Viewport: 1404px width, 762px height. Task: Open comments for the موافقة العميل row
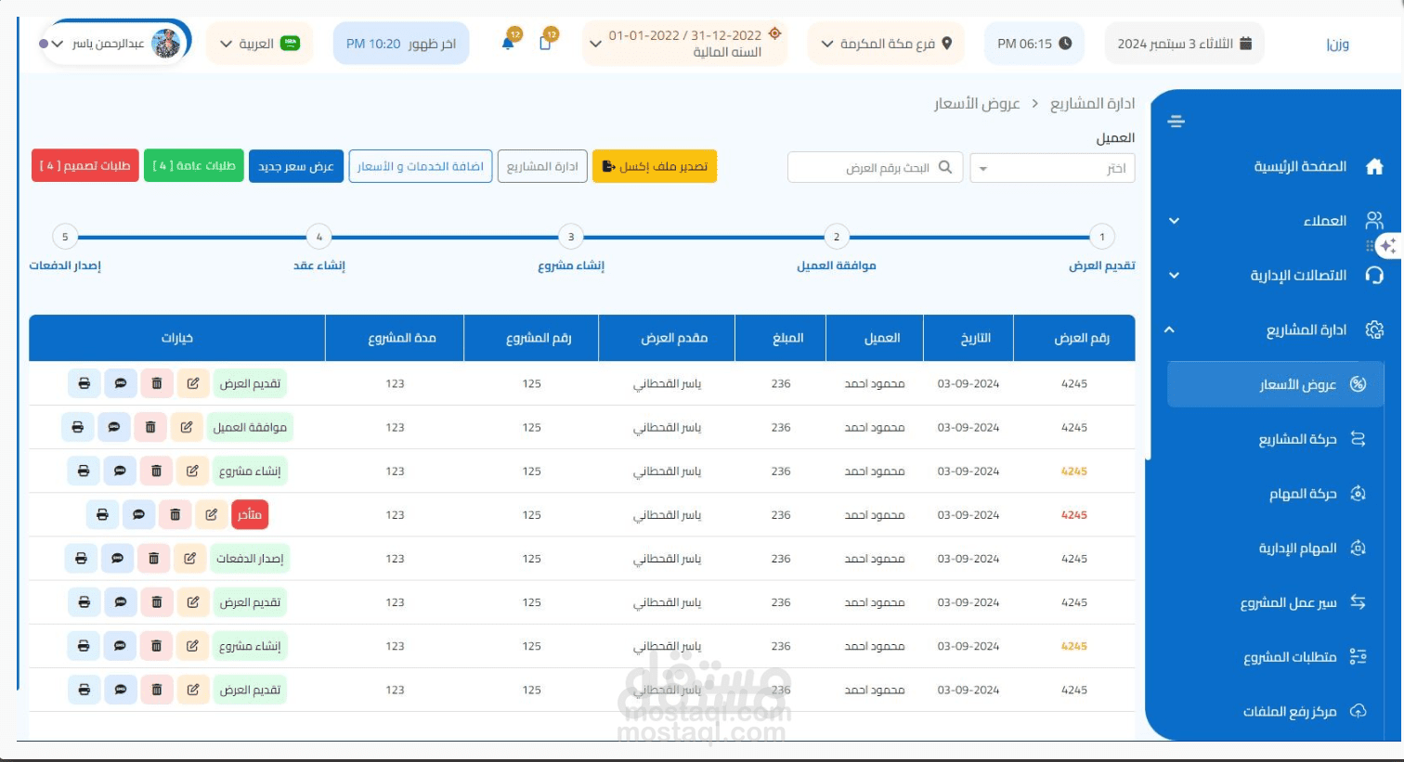pos(114,427)
